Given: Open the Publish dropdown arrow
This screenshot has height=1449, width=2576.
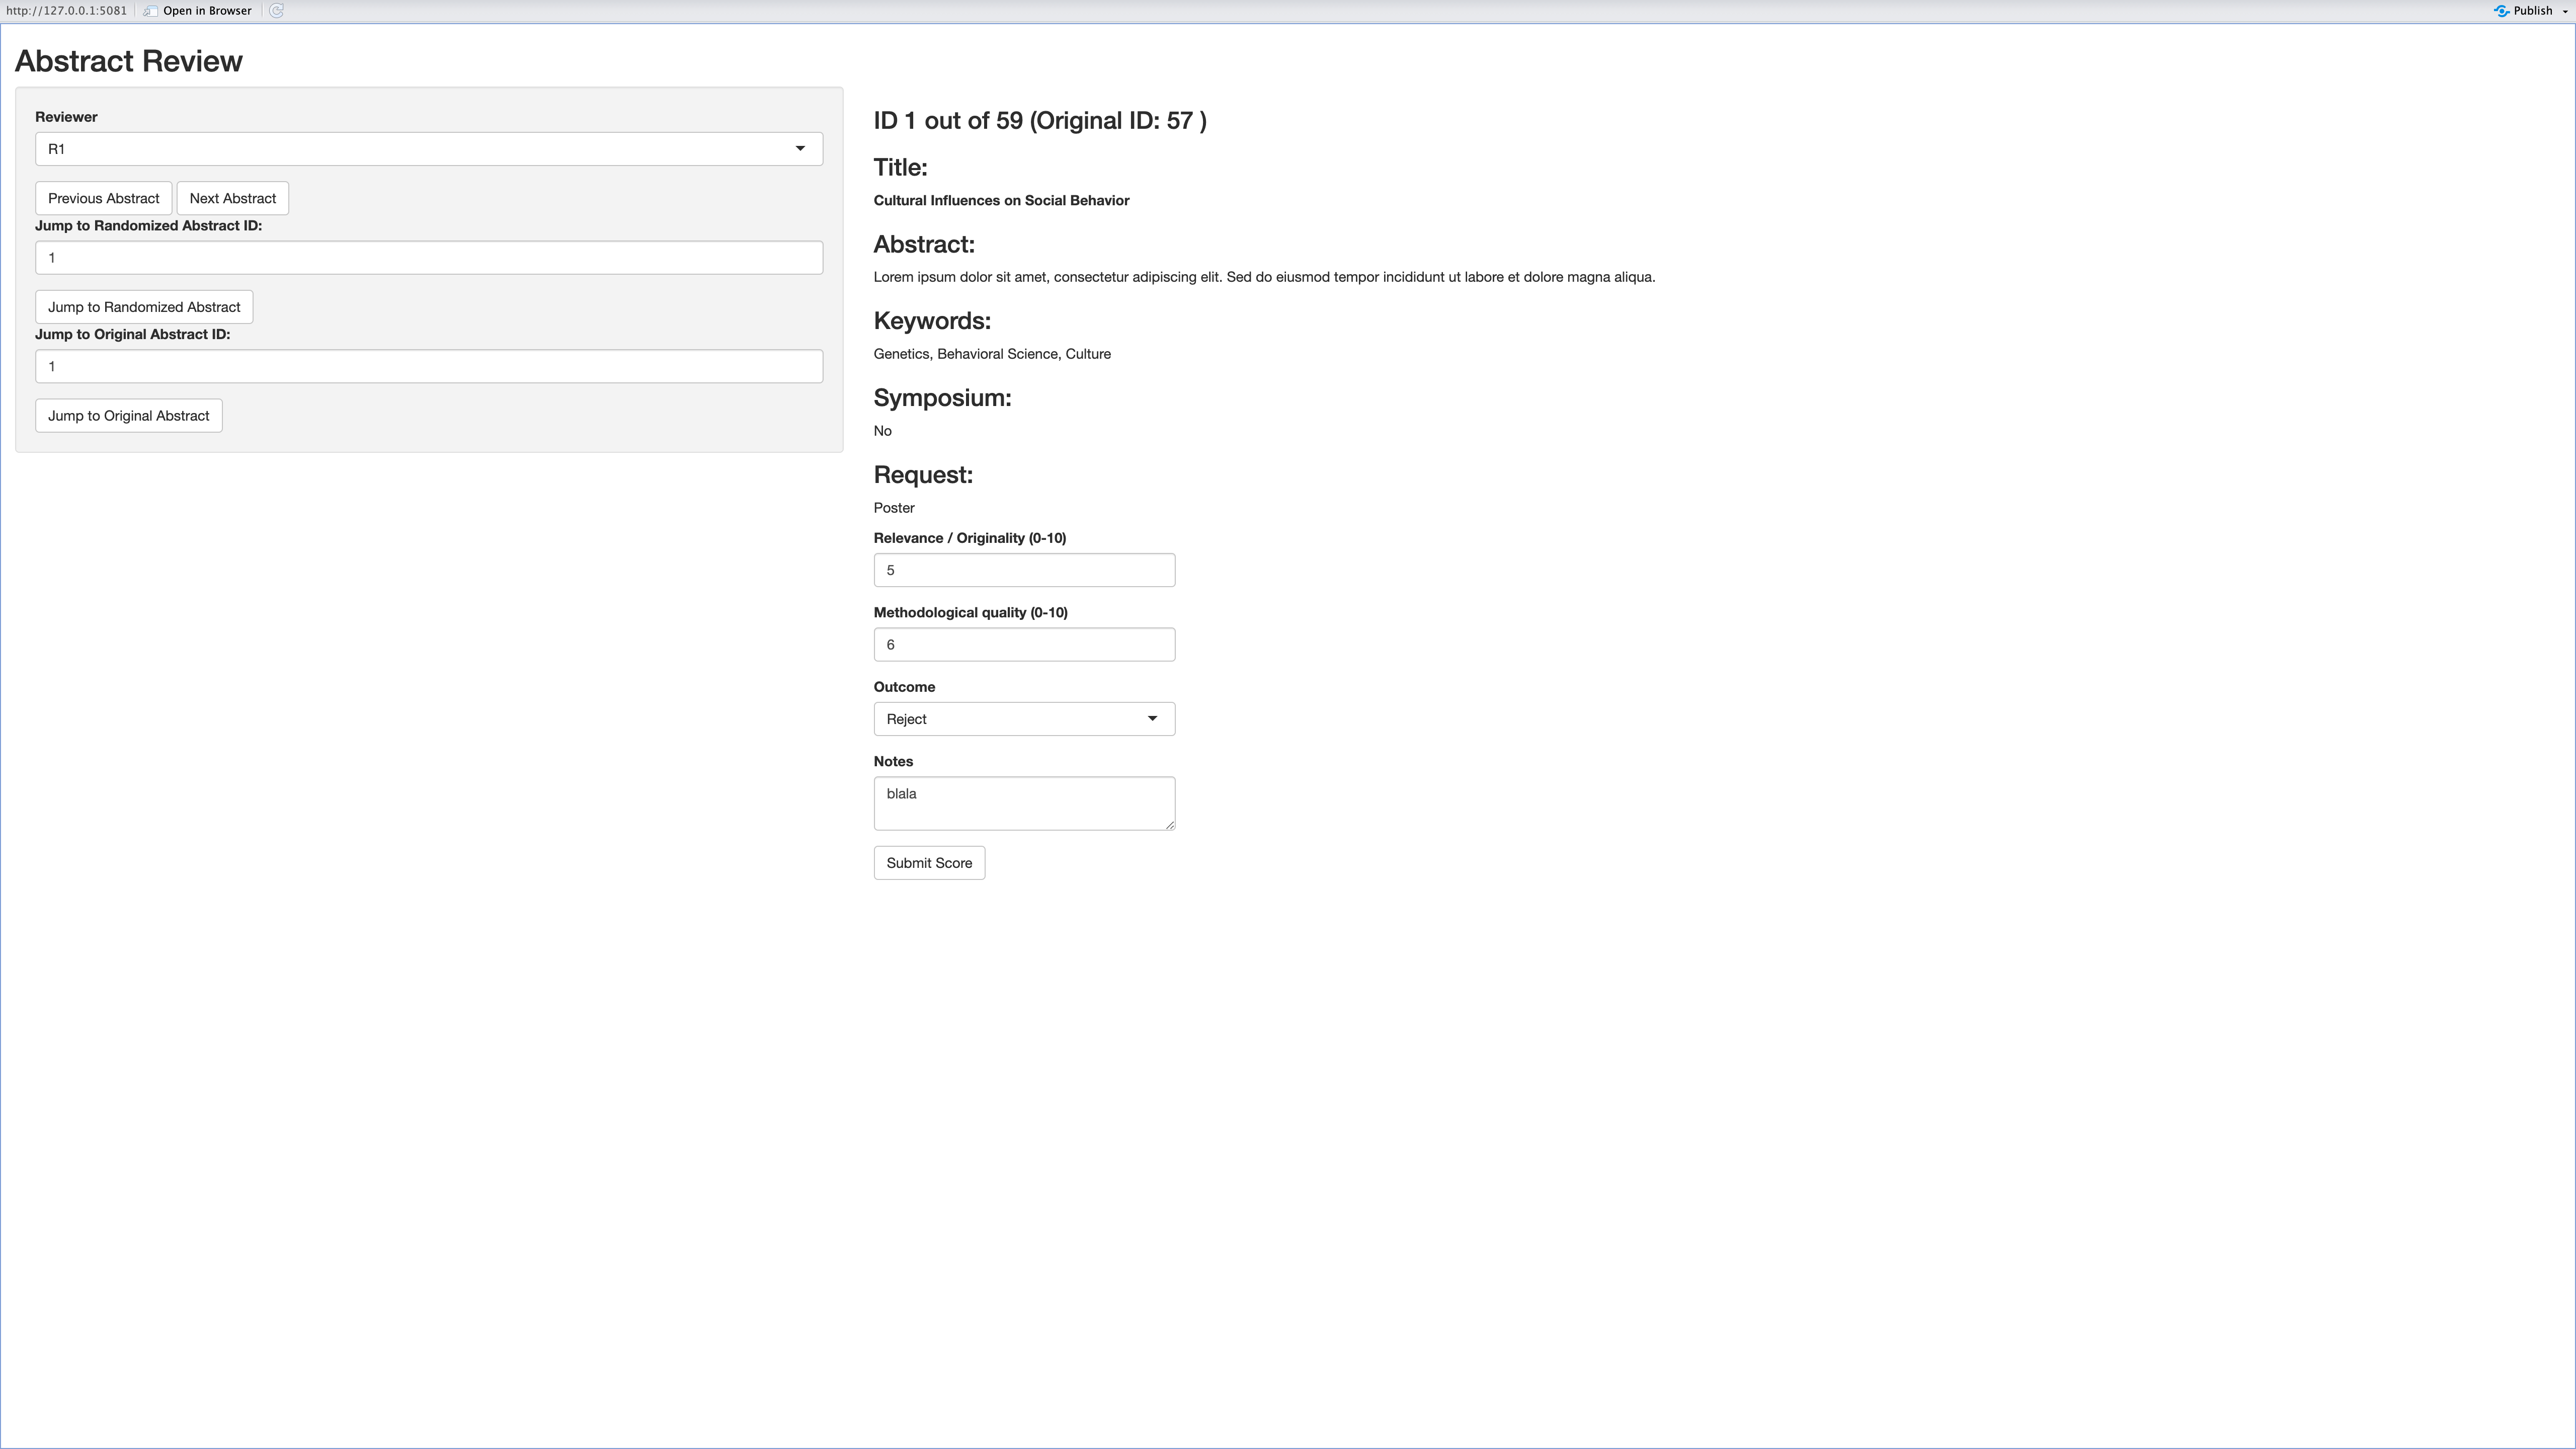Looking at the screenshot, I should coord(2565,11).
